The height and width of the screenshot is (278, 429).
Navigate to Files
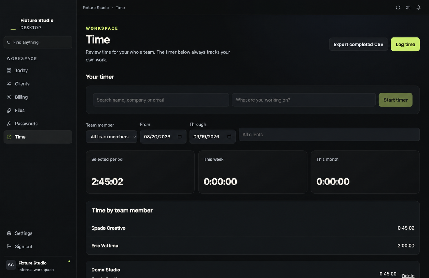pyautogui.click(x=38, y=110)
